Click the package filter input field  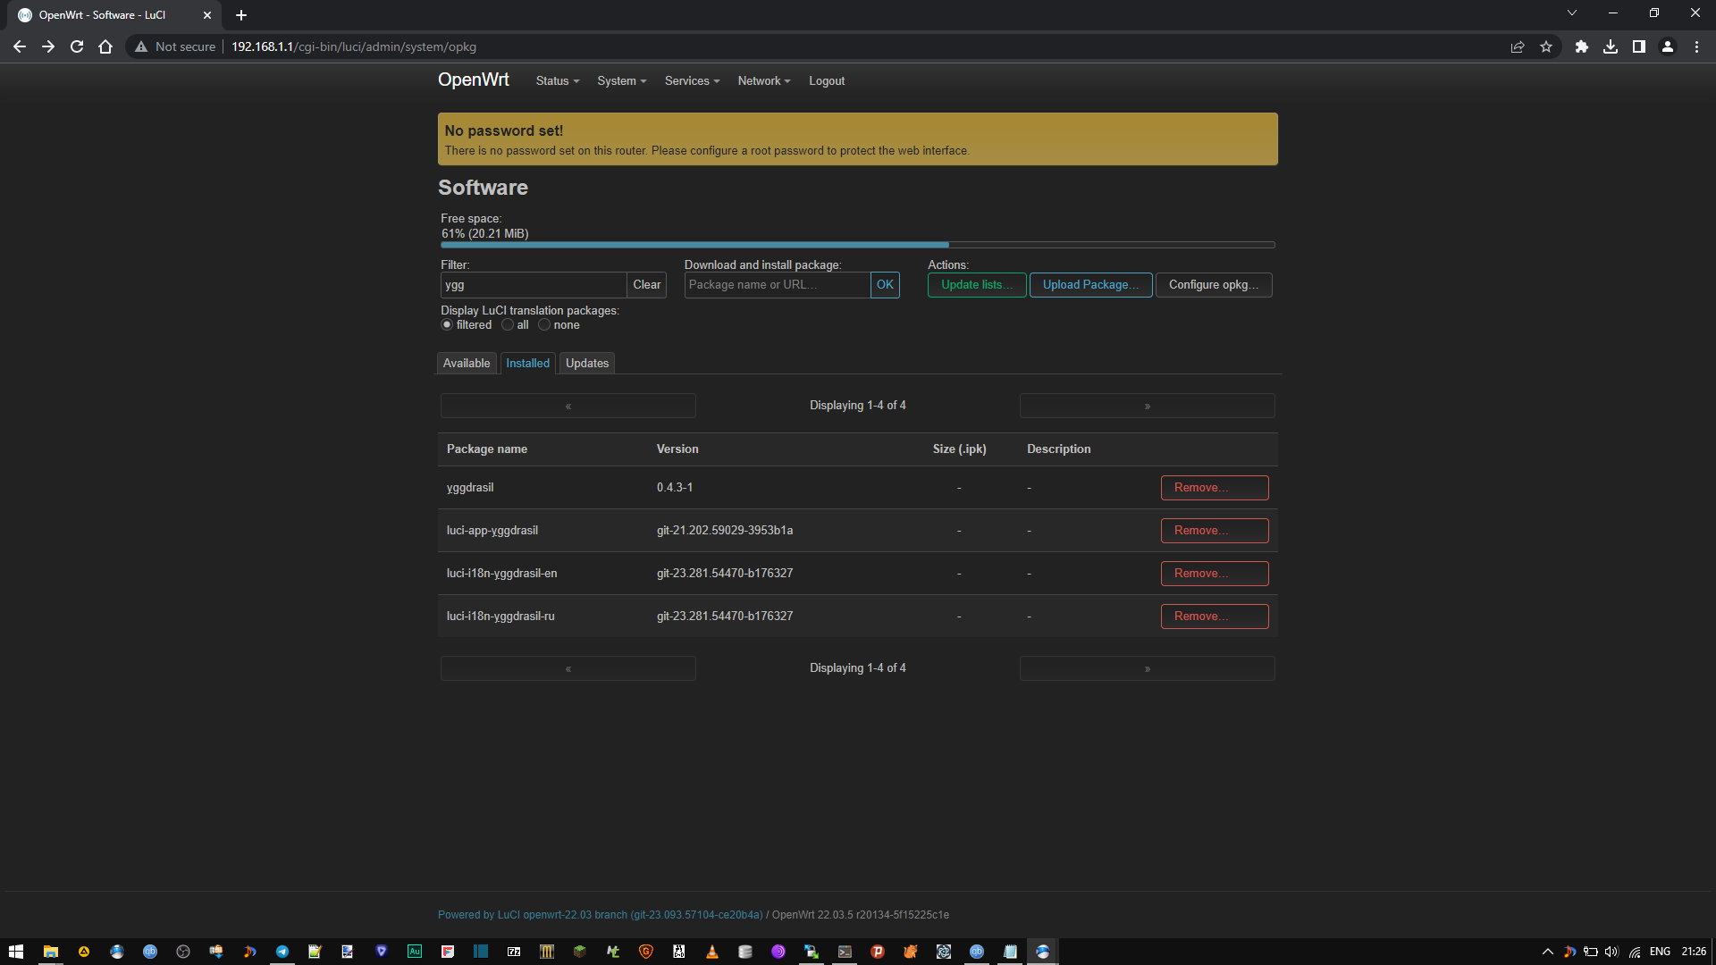(x=534, y=284)
